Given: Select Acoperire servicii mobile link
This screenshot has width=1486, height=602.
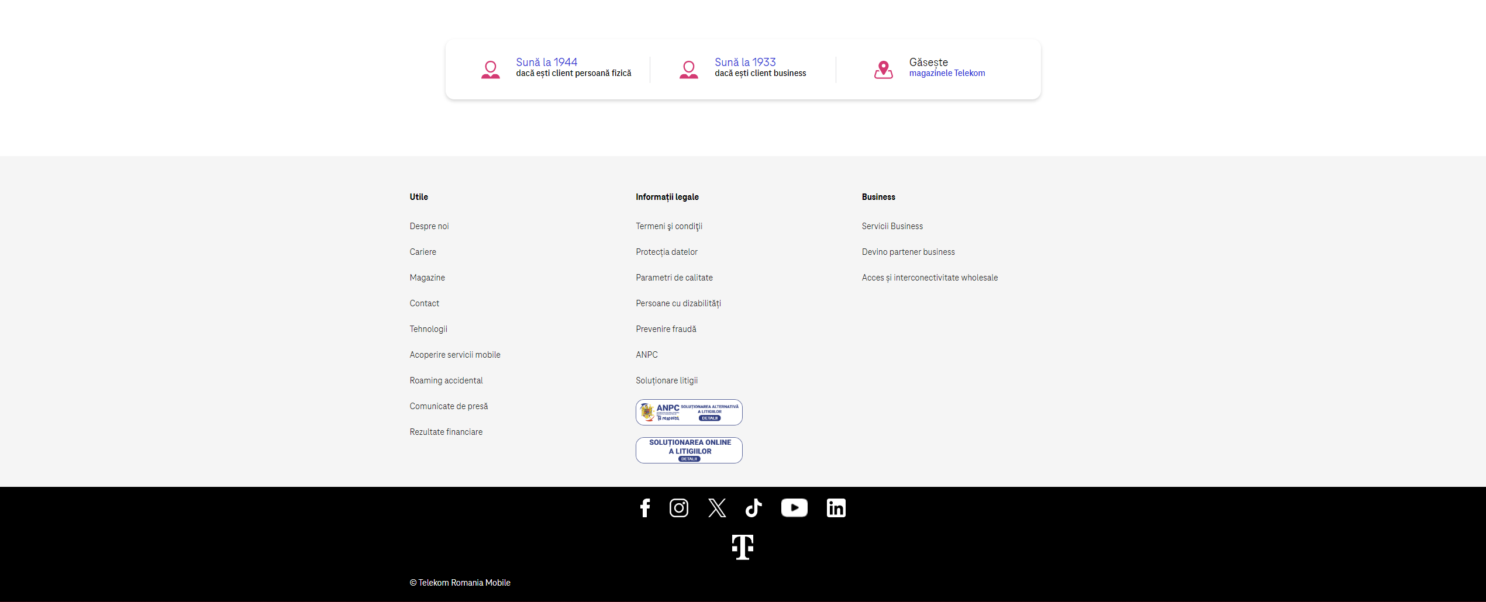Looking at the screenshot, I should click(454, 355).
